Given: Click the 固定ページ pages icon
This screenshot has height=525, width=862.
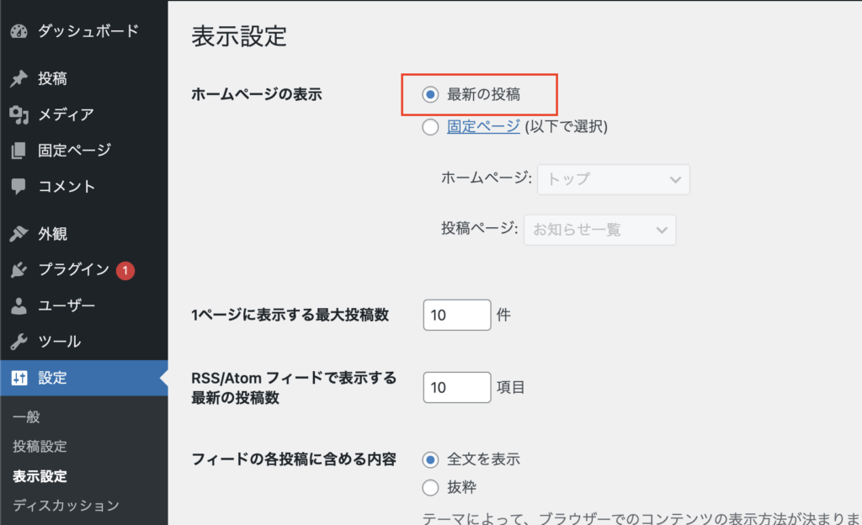Looking at the screenshot, I should tap(19, 151).
